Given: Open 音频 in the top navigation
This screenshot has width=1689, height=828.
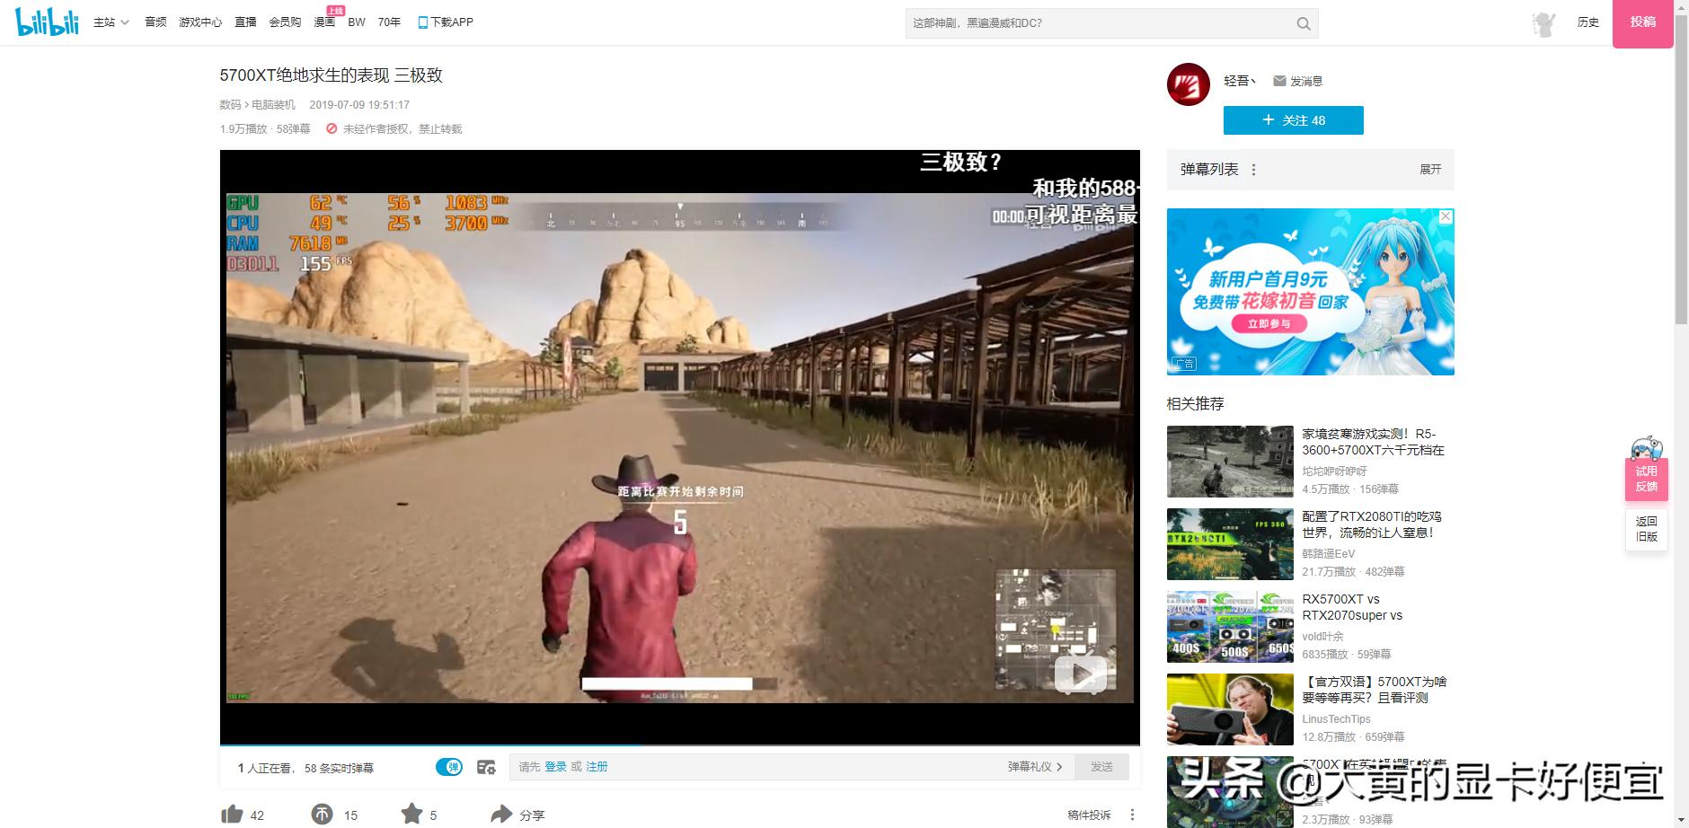Looking at the screenshot, I should tap(155, 22).
